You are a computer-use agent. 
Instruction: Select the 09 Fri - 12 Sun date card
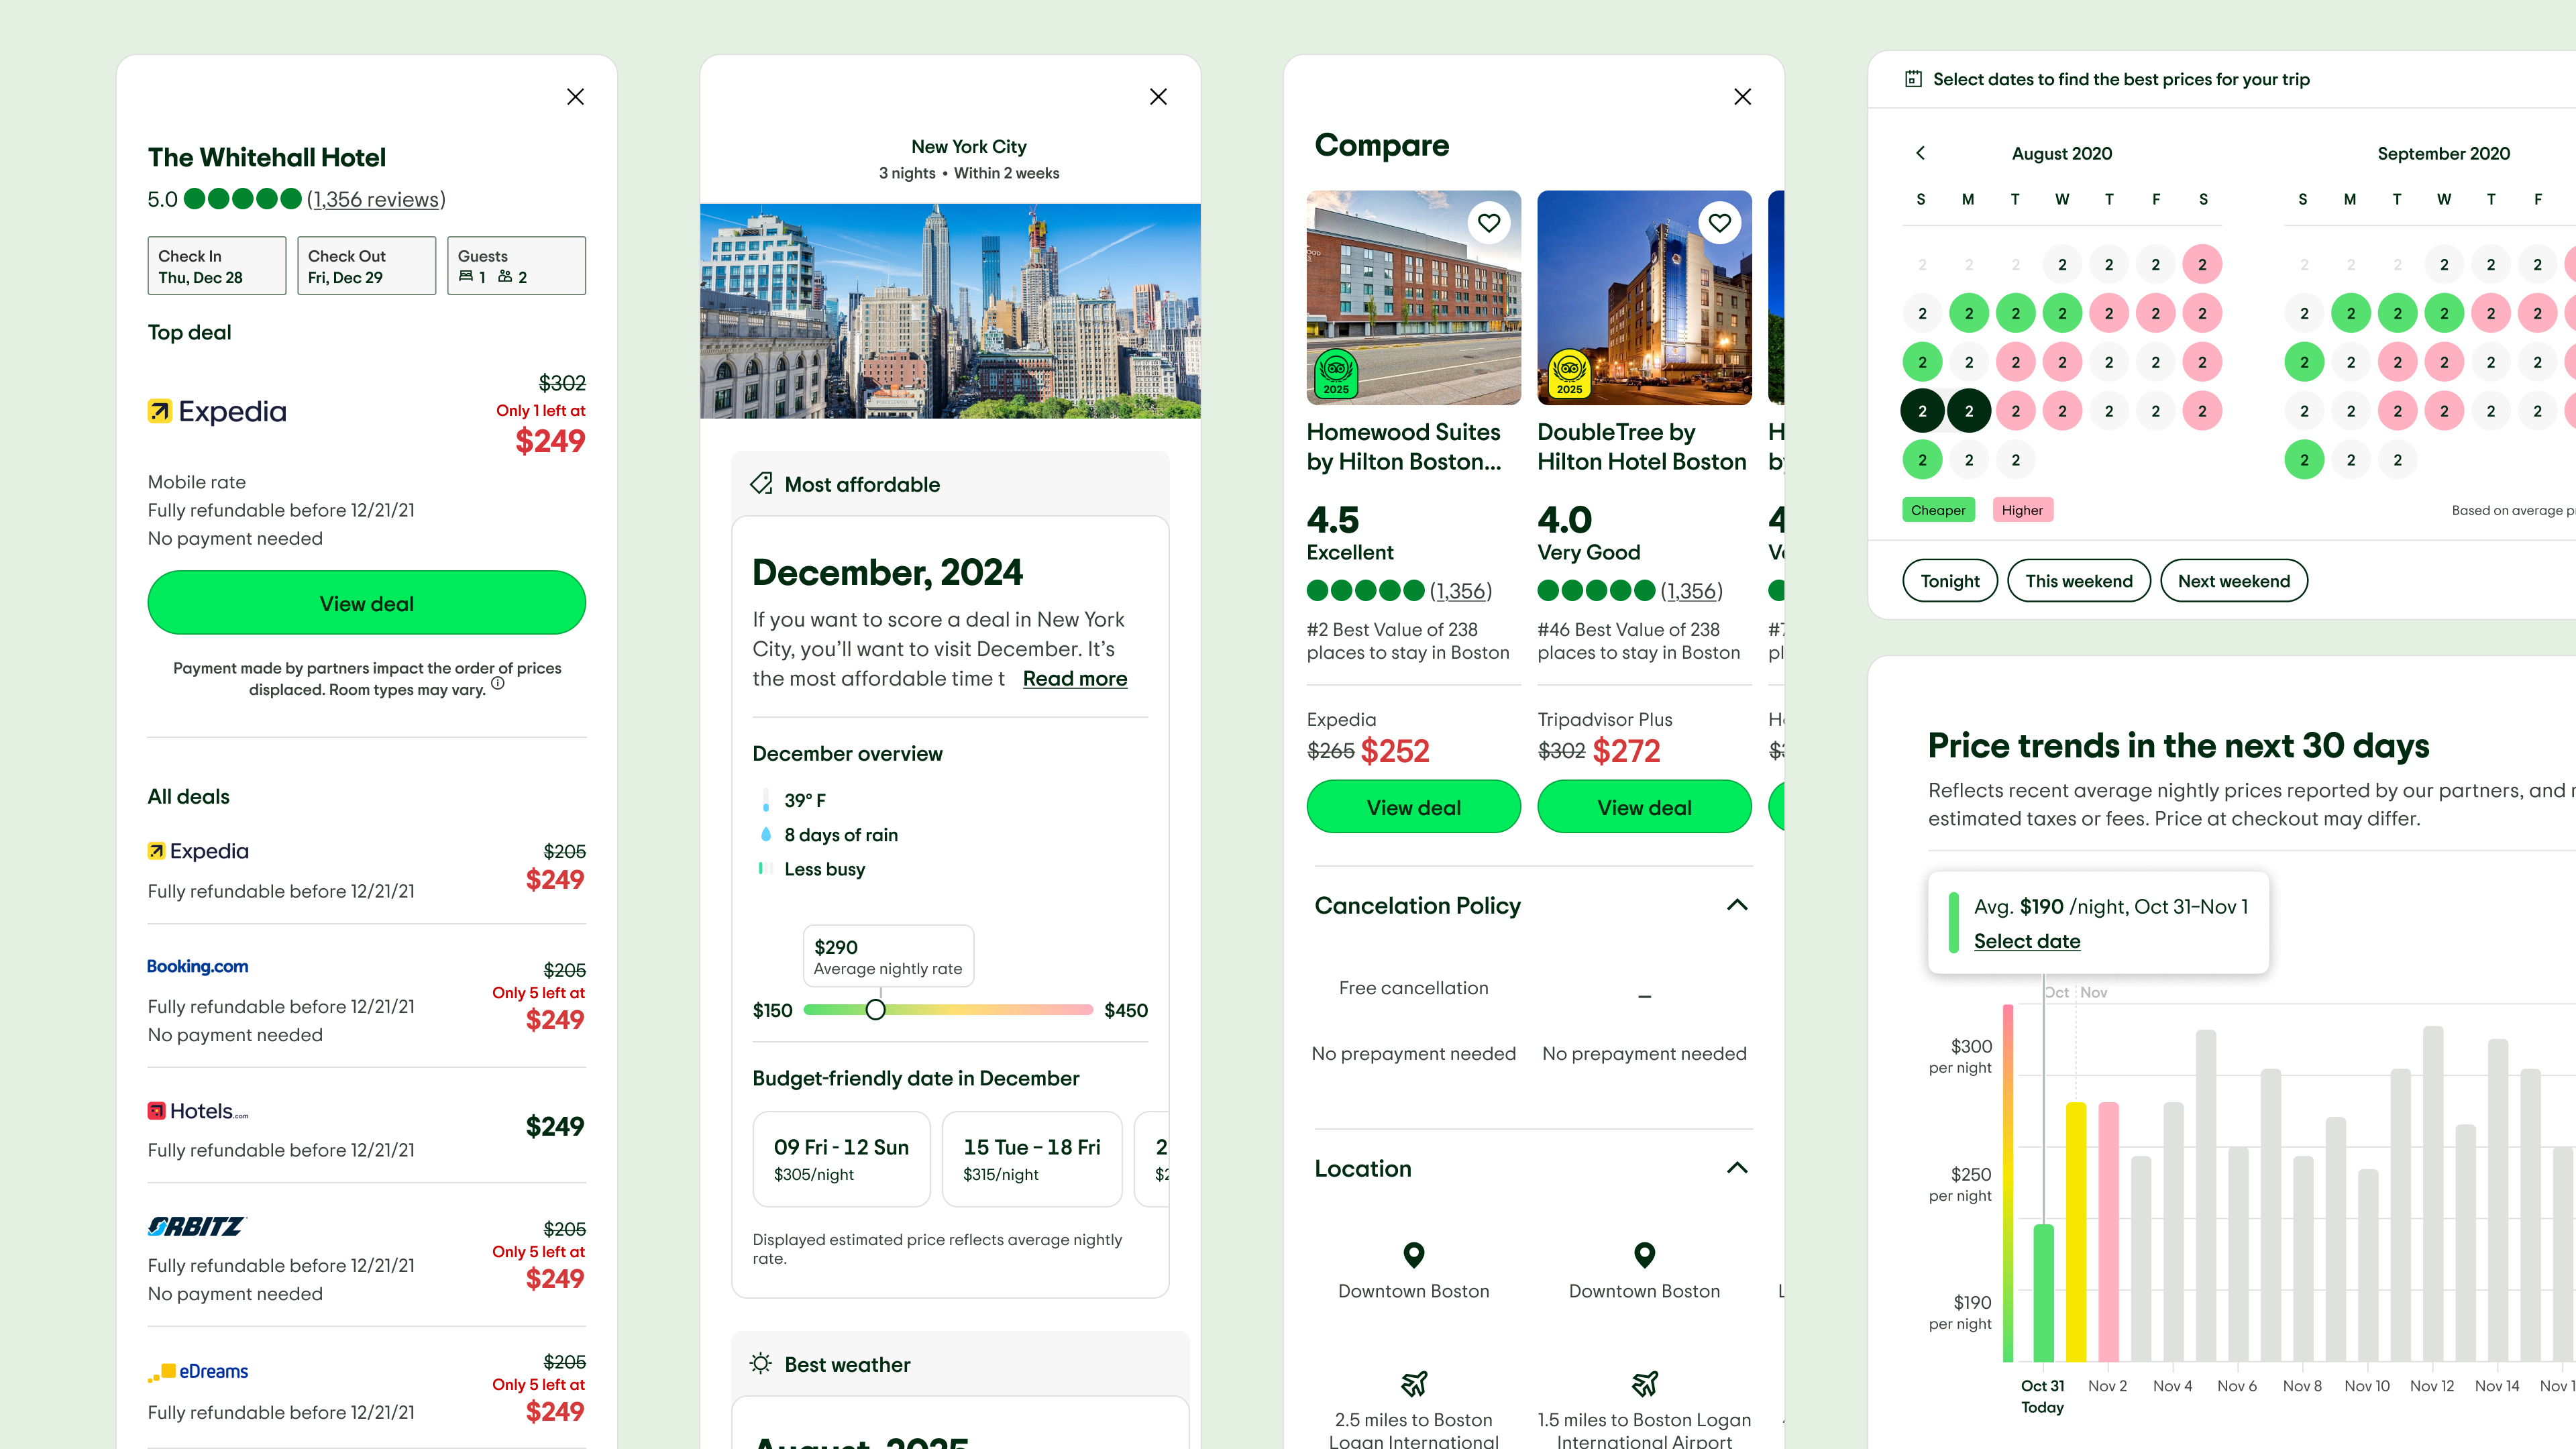point(841,1159)
